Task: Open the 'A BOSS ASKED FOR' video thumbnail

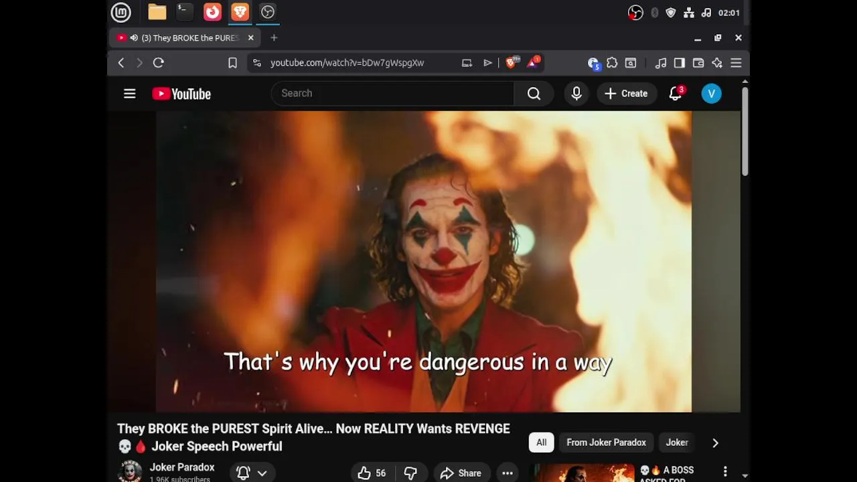Action: pyautogui.click(x=582, y=473)
